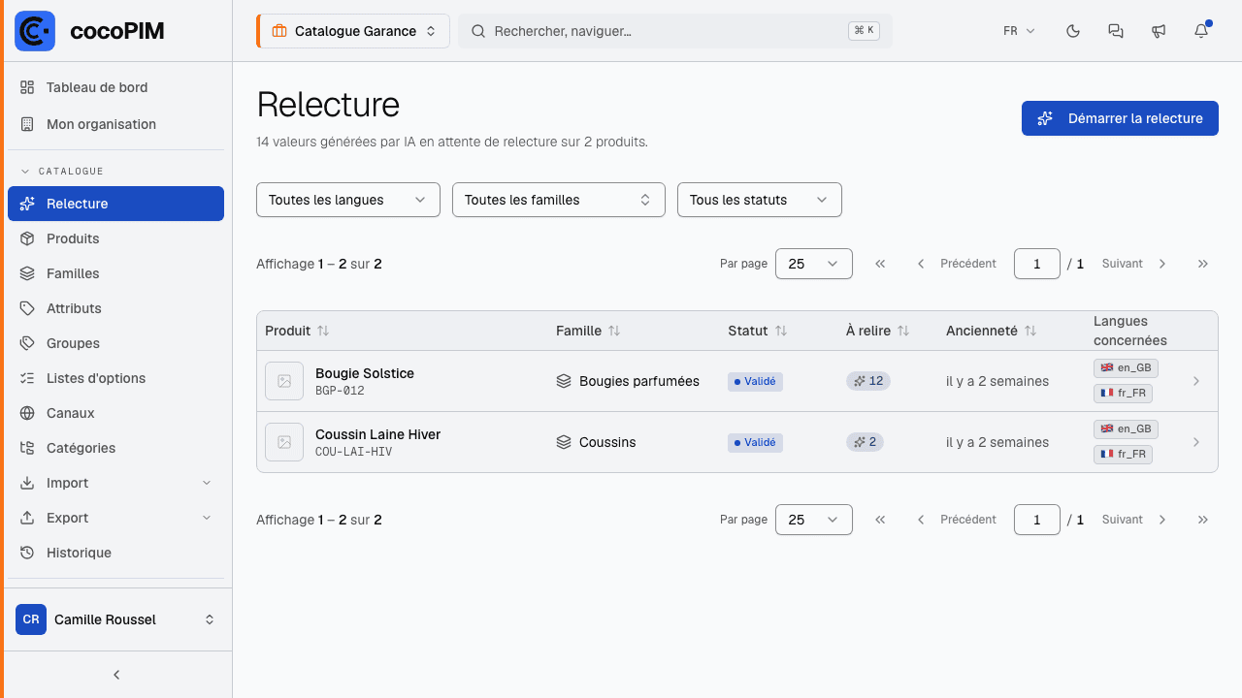1242x698 pixels.
Task: Change bottom Par page dropdown value
Action: [x=814, y=520]
